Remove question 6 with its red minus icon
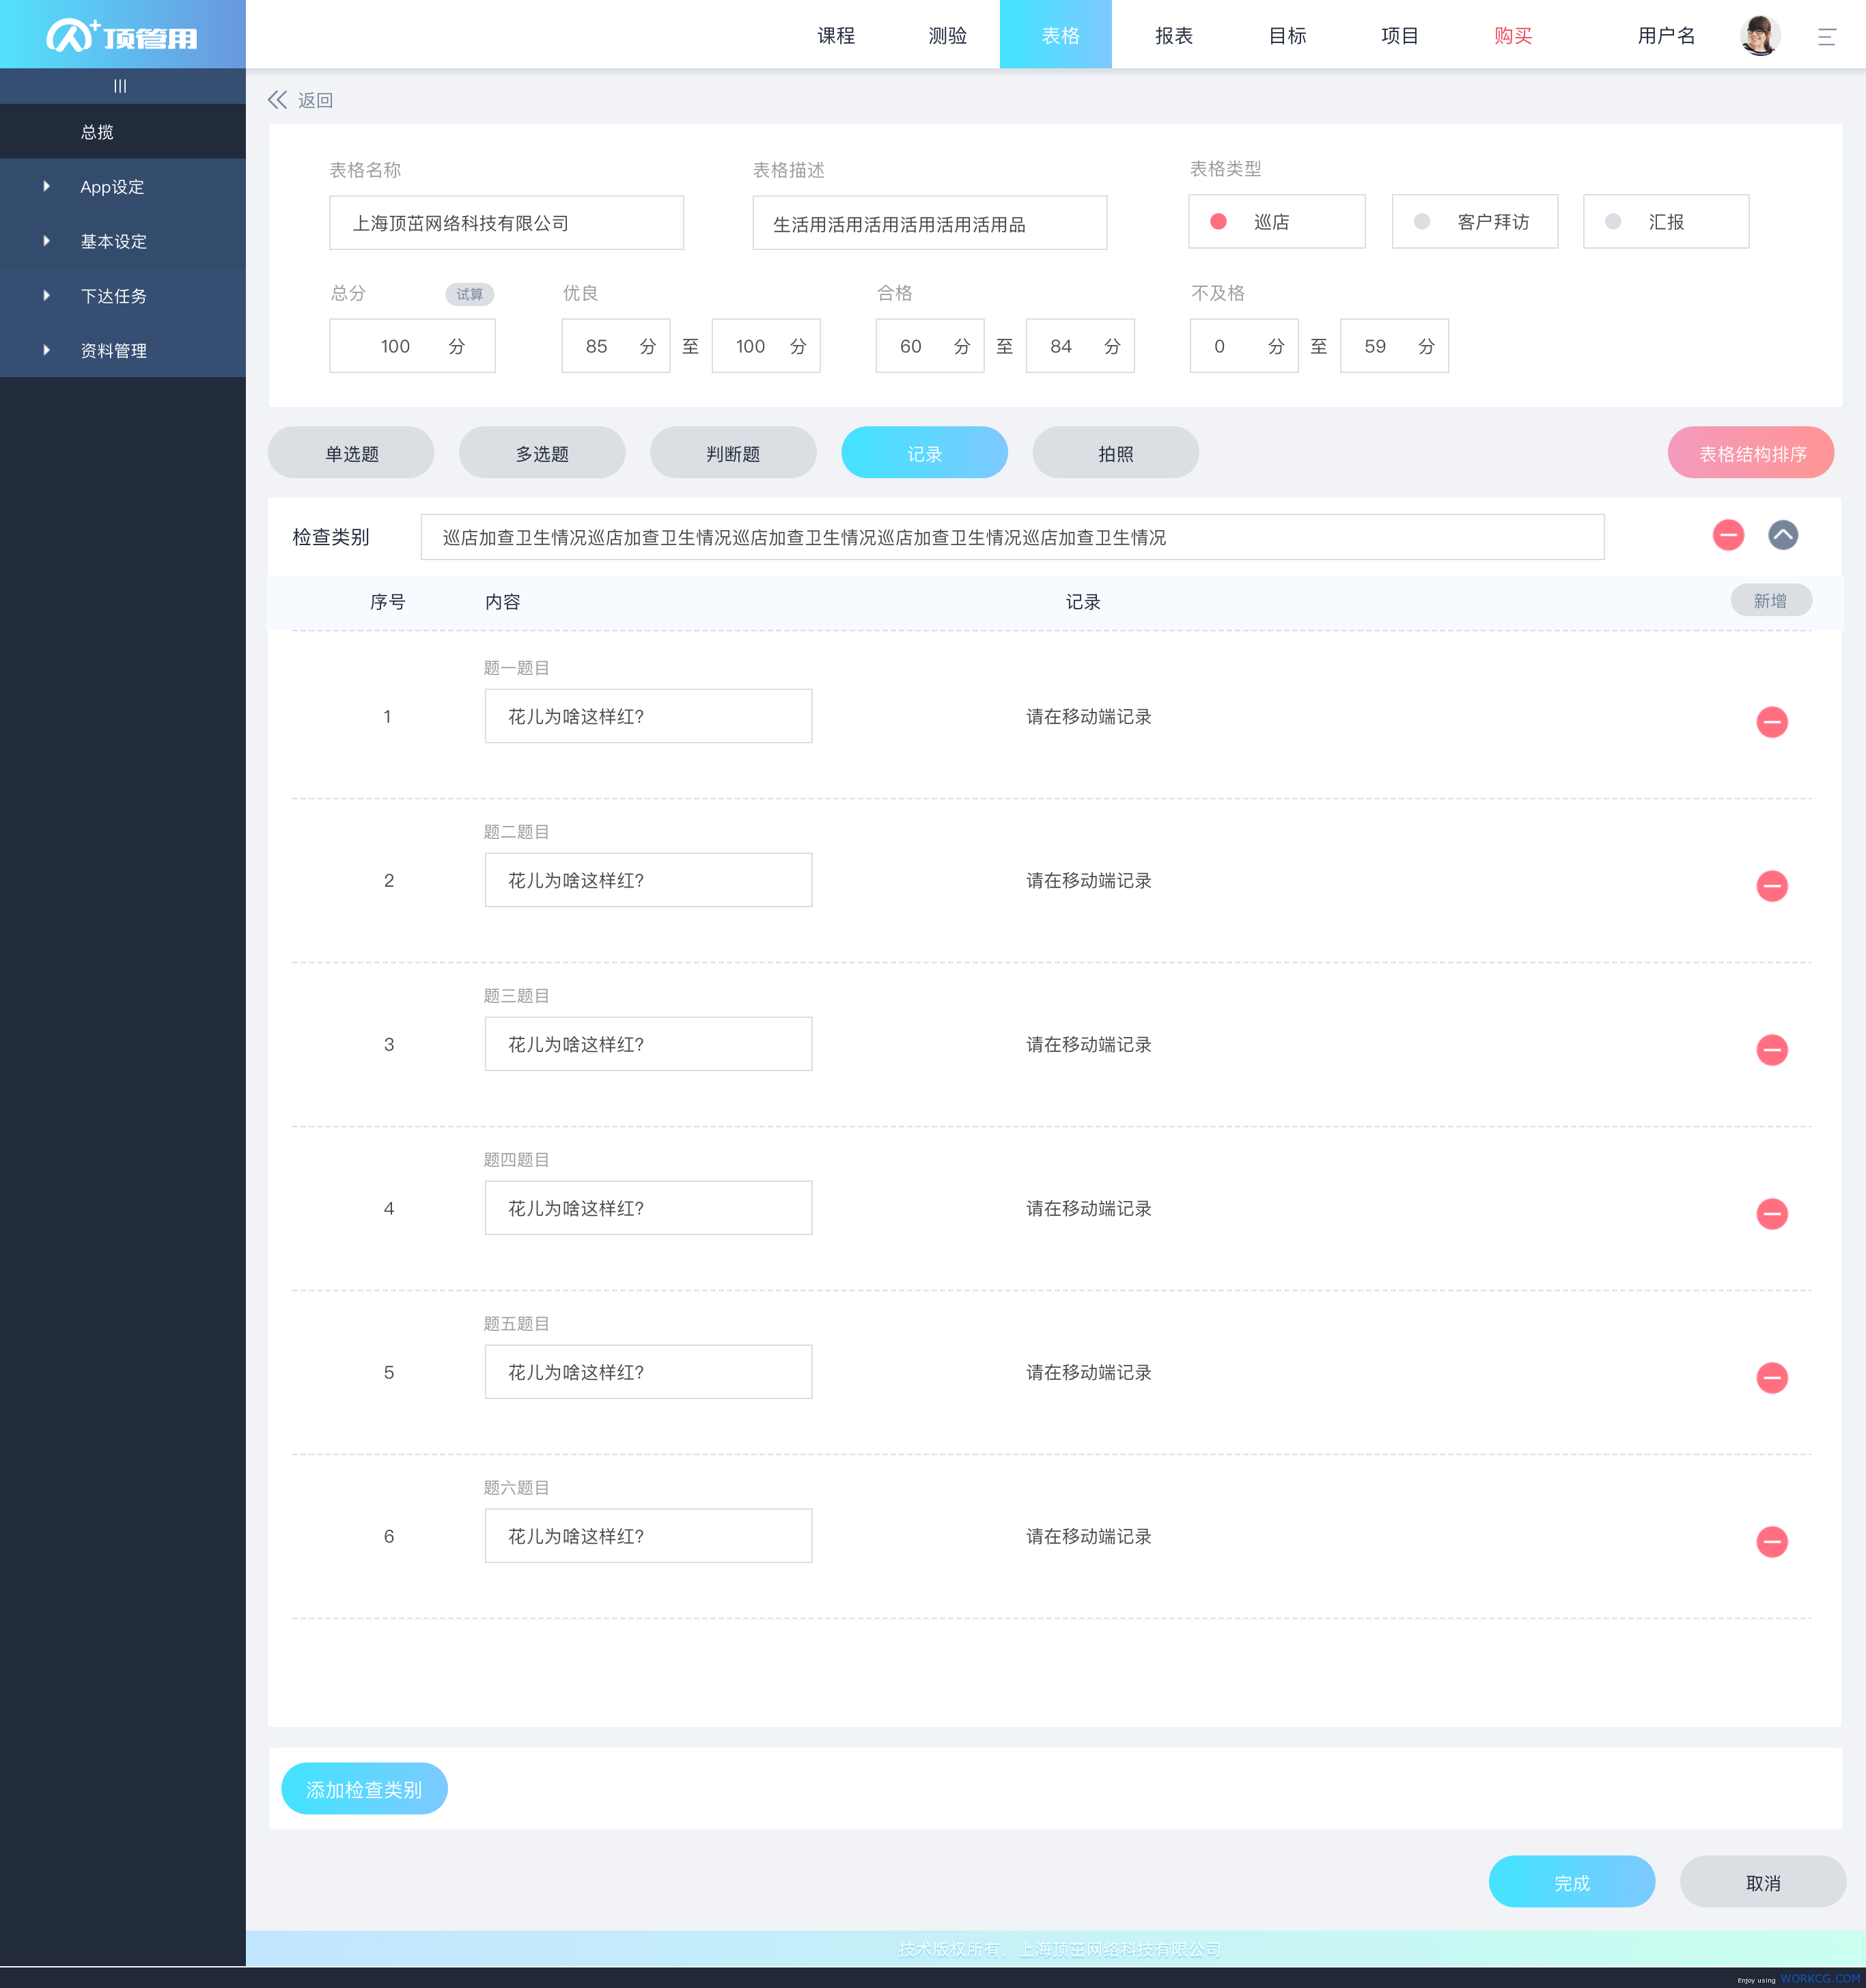The height and width of the screenshot is (1988, 1866). click(1772, 1541)
